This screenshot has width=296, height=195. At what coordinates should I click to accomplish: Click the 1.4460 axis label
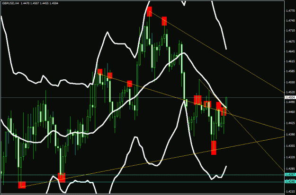coord(290,112)
